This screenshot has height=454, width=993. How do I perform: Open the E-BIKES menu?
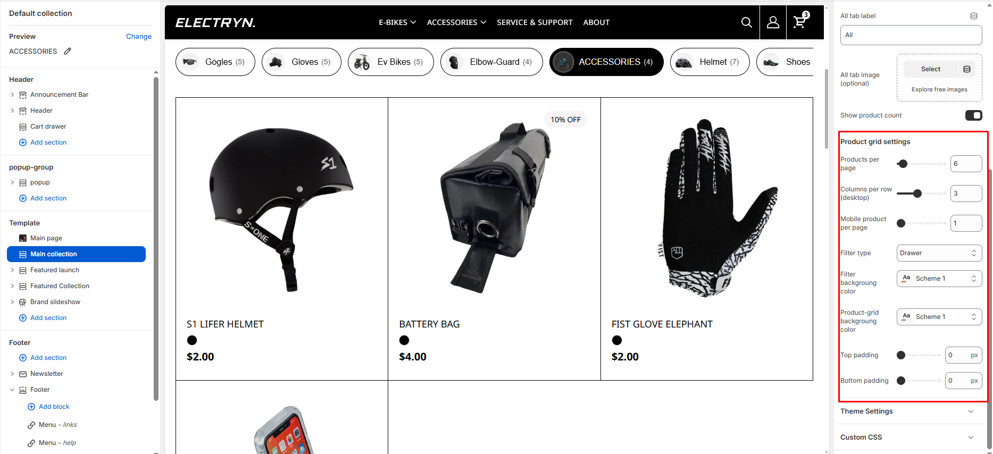(x=397, y=22)
